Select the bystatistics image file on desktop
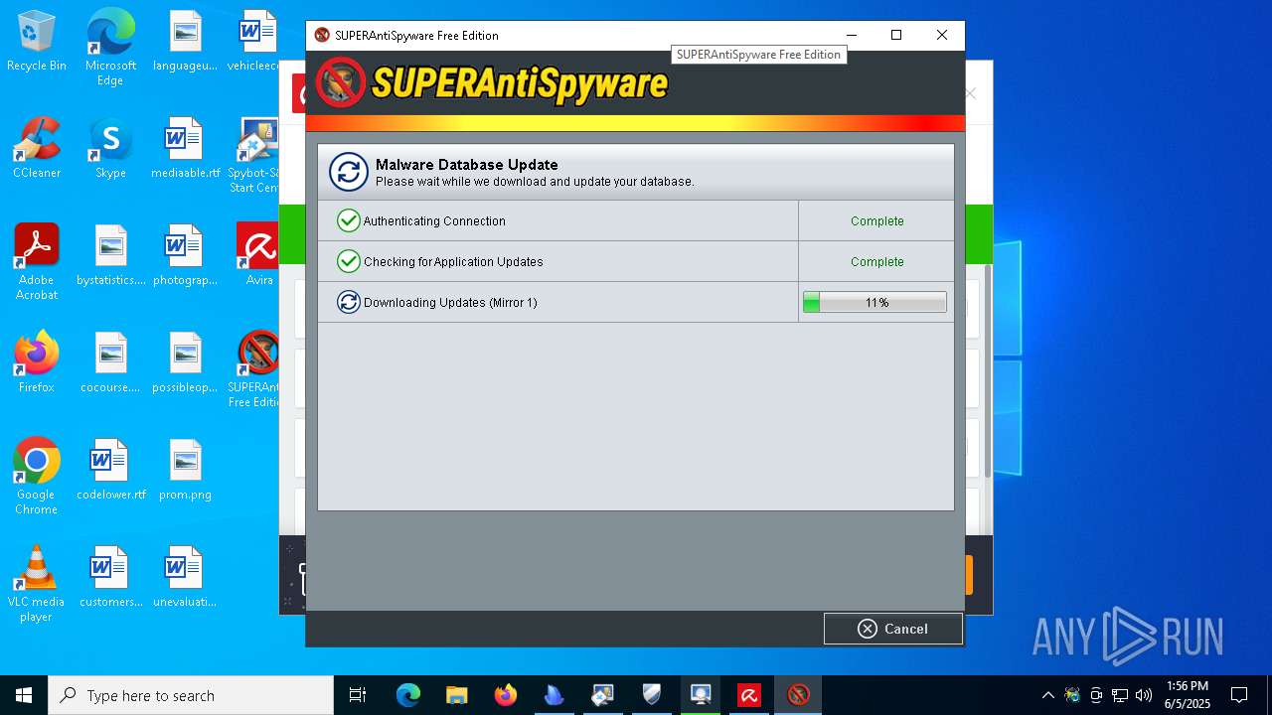Viewport: 1272px width, 715px height. pos(110,255)
